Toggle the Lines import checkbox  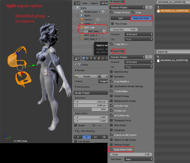(x=133, y=12)
